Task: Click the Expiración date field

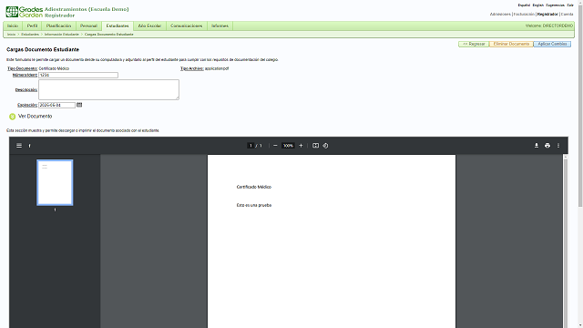Action: point(56,106)
